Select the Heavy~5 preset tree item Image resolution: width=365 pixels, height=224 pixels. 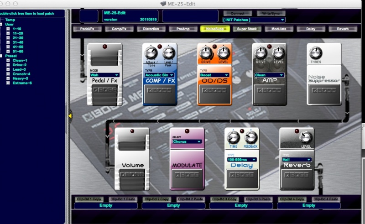[x=20, y=78]
